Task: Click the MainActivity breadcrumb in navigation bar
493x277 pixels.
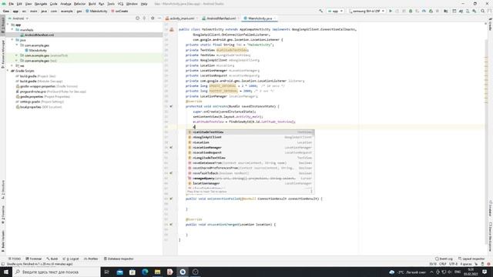Action: pos(96,11)
